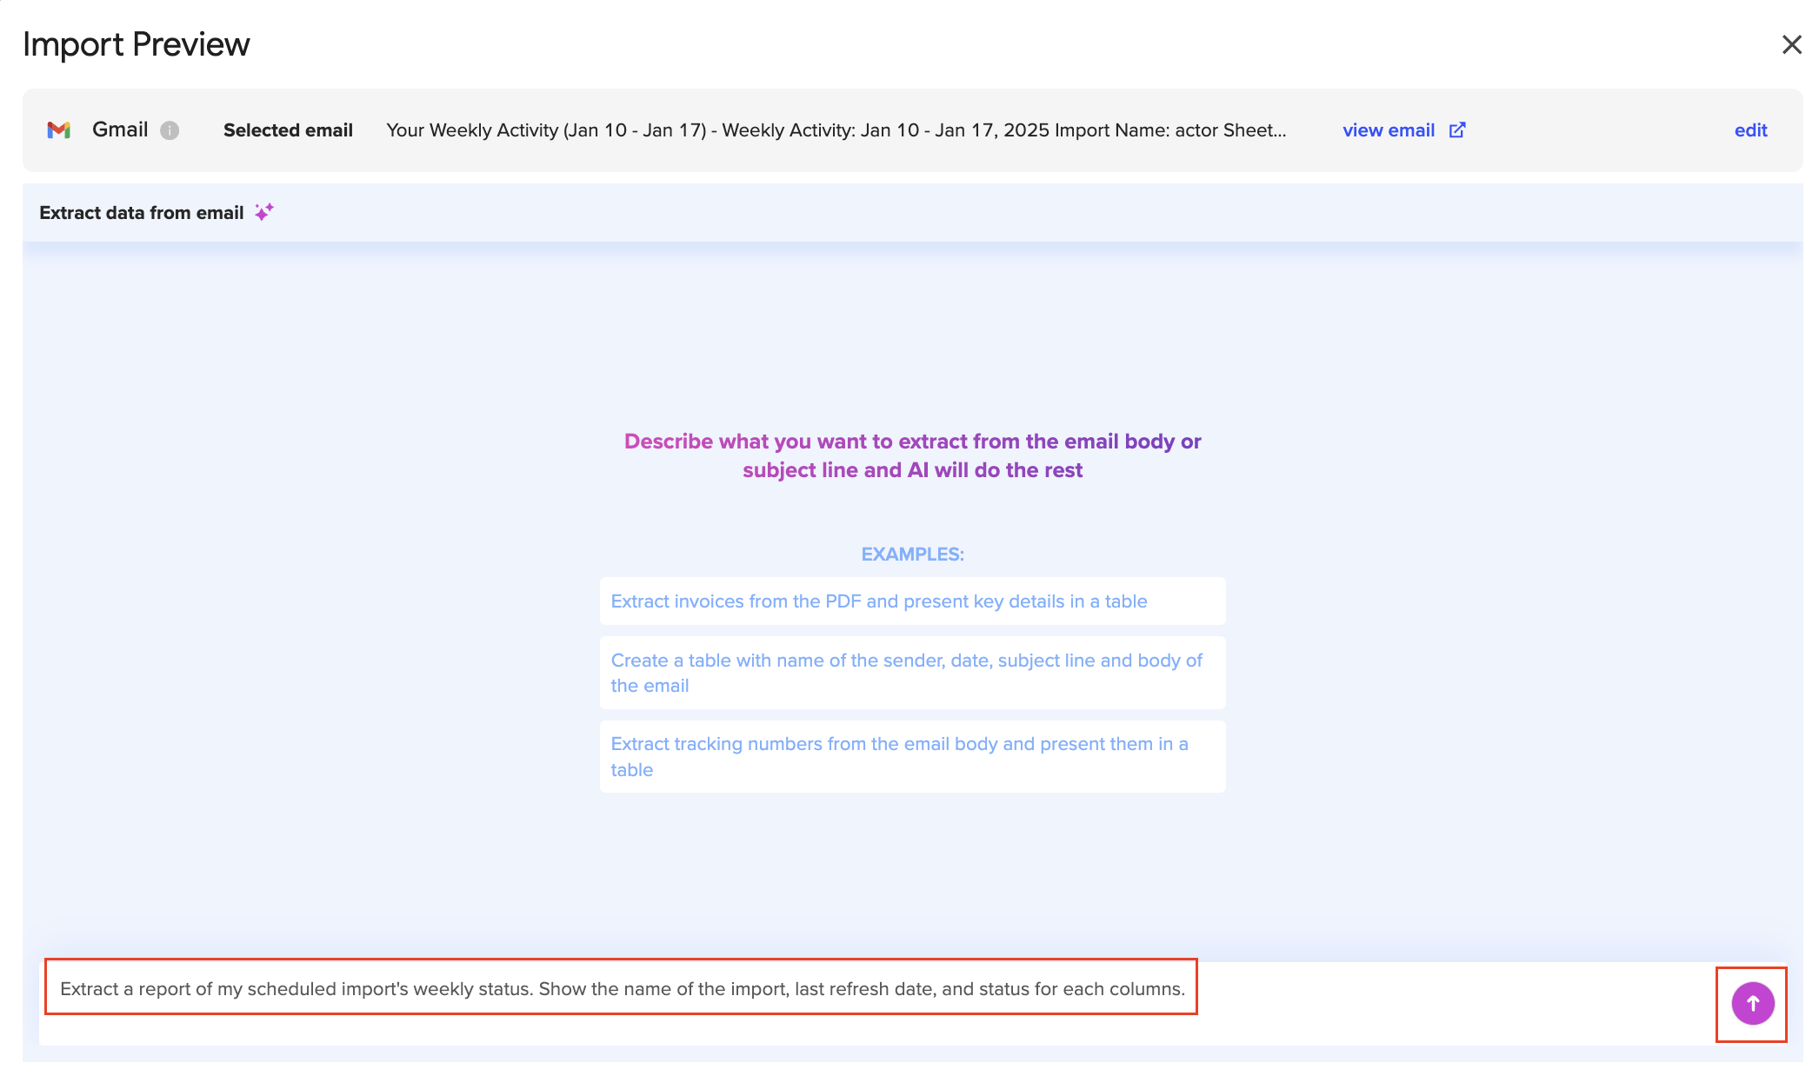The image size is (1819, 1076).
Task: Click the purple send arrow button
Action: tap(1752, 1004)
